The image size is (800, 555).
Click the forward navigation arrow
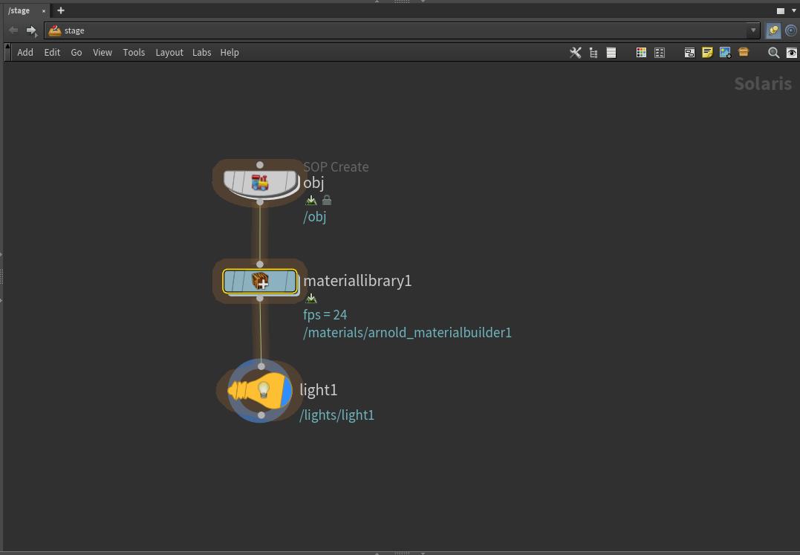[31, 30]
